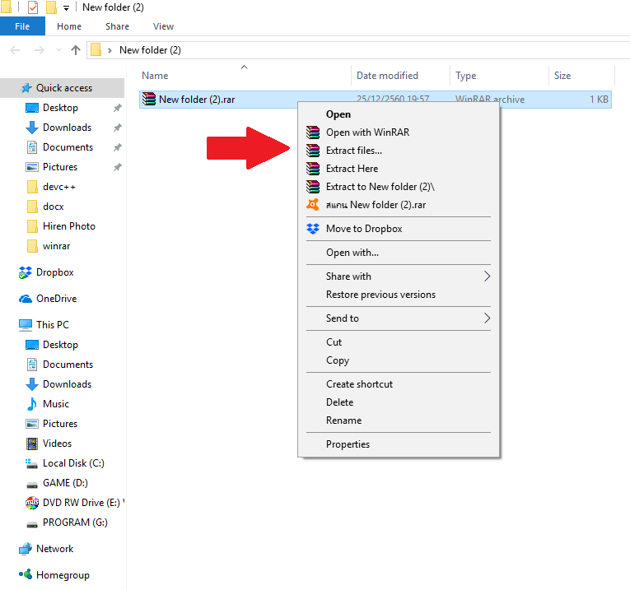Click Documents icon under Quick access
Image resolution: width=630 pixels, height=590 pixels.
(x=32, y=147)
